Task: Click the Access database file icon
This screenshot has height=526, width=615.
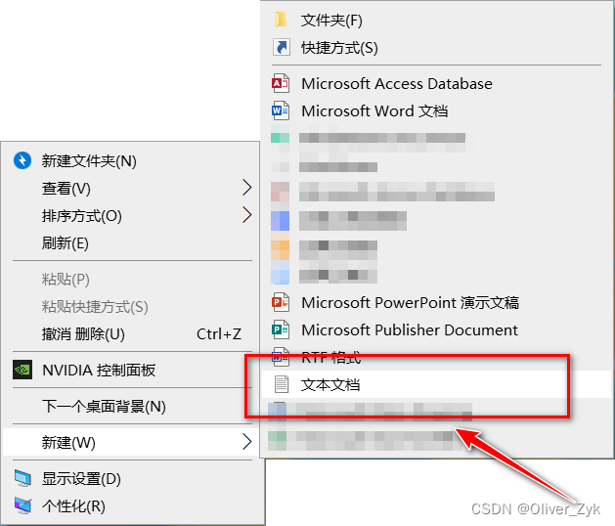Action: 281,83
